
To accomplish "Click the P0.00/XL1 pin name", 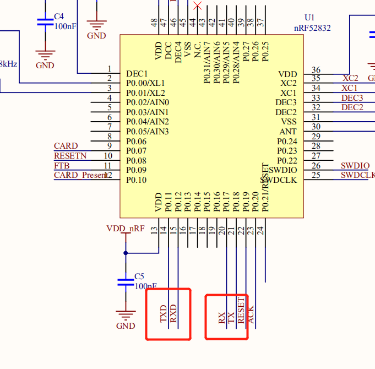I will click(145, 83).
